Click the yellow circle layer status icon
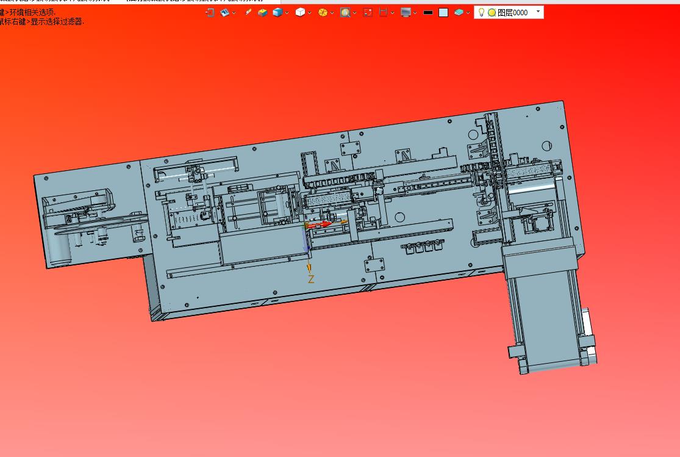The width and height of the screenshot is (680, 457). pos(492,13)
